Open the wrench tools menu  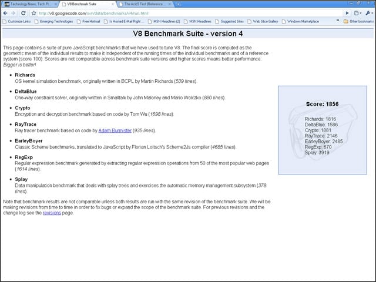coord(369,13)
